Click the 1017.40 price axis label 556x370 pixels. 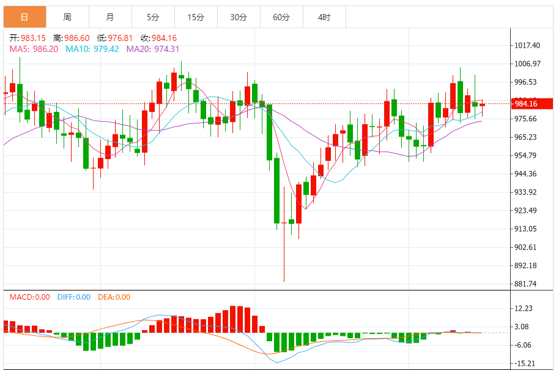pos(527,45)
